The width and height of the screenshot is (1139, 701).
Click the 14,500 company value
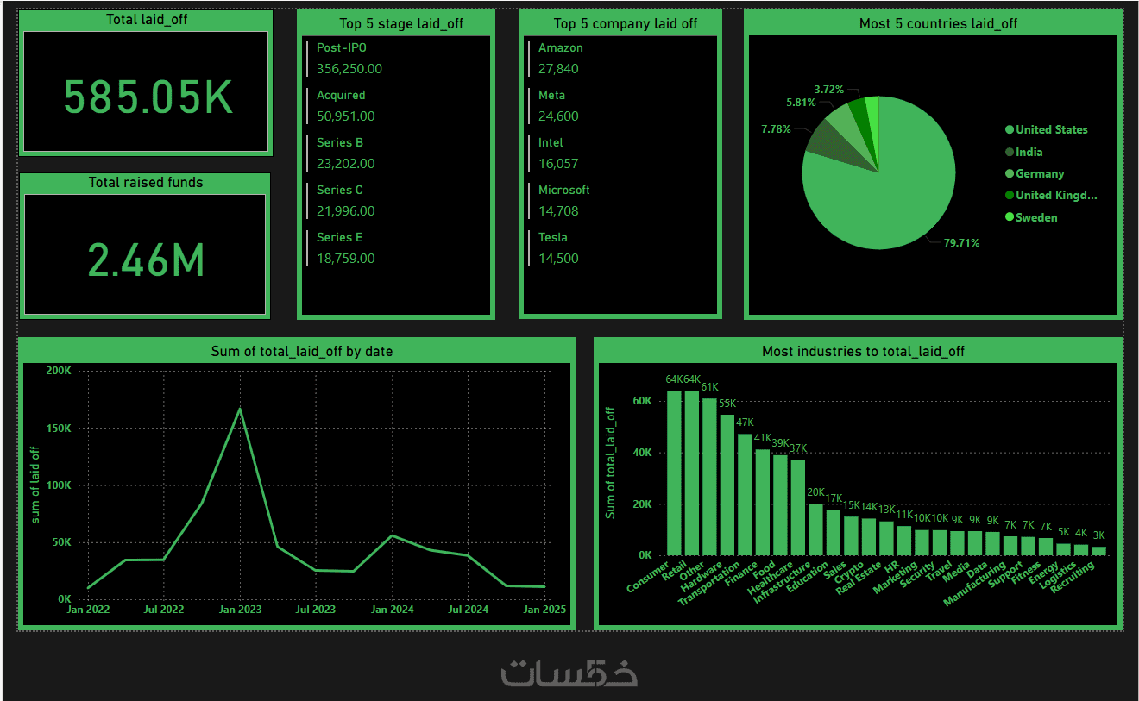point(558,259)
